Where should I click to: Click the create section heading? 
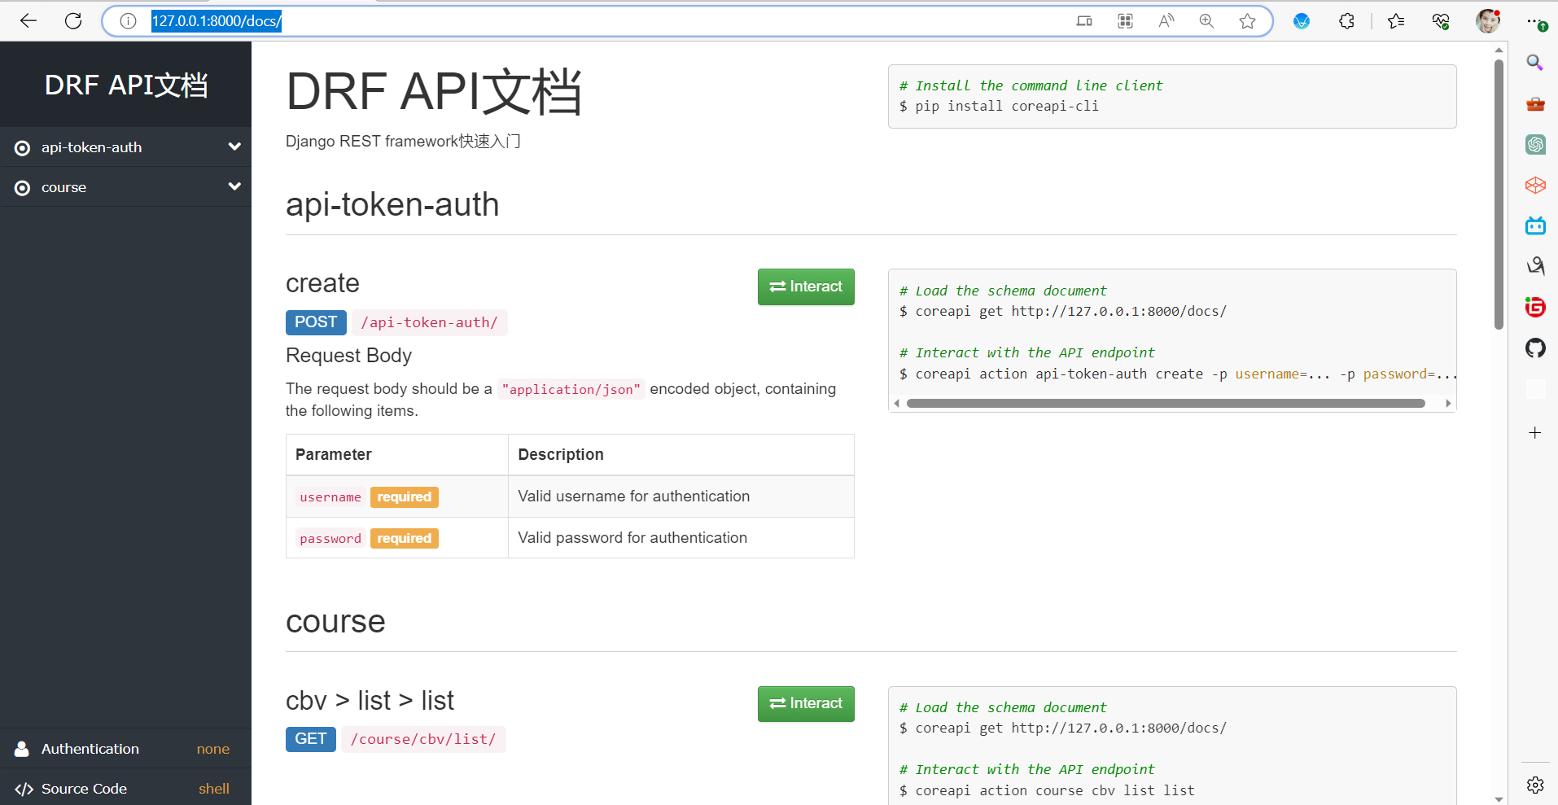click(x=322, y=283)
